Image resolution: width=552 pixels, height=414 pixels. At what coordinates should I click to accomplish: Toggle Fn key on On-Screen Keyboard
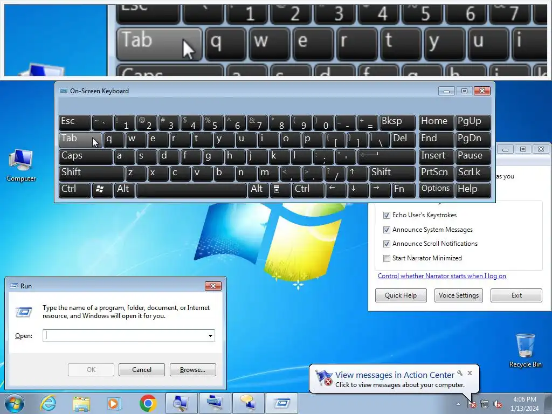pyautogui.click(x=404, y=190)
